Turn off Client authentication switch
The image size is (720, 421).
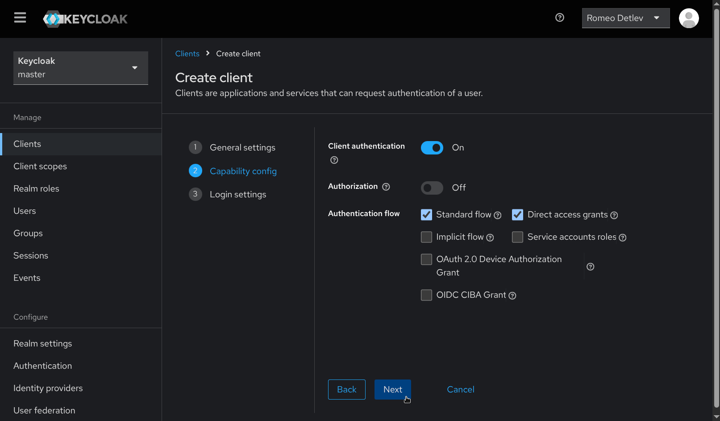(432, 148)
